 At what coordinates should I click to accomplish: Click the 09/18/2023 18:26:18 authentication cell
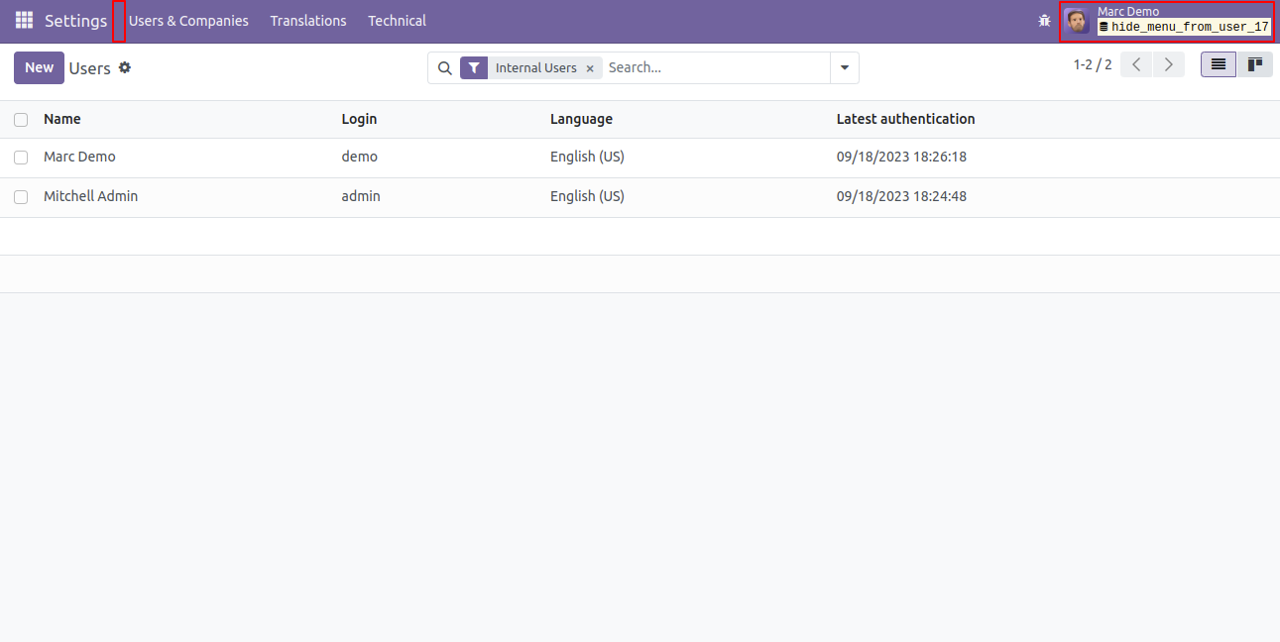pyautogui.click(x=901, y=157)
